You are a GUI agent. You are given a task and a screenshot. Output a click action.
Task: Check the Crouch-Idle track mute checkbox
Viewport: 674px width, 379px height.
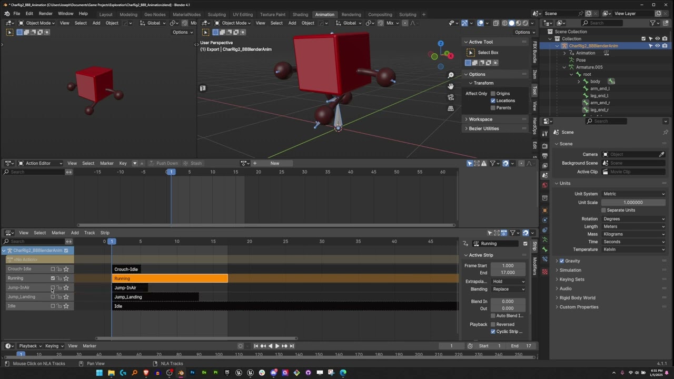click(53, 269)
